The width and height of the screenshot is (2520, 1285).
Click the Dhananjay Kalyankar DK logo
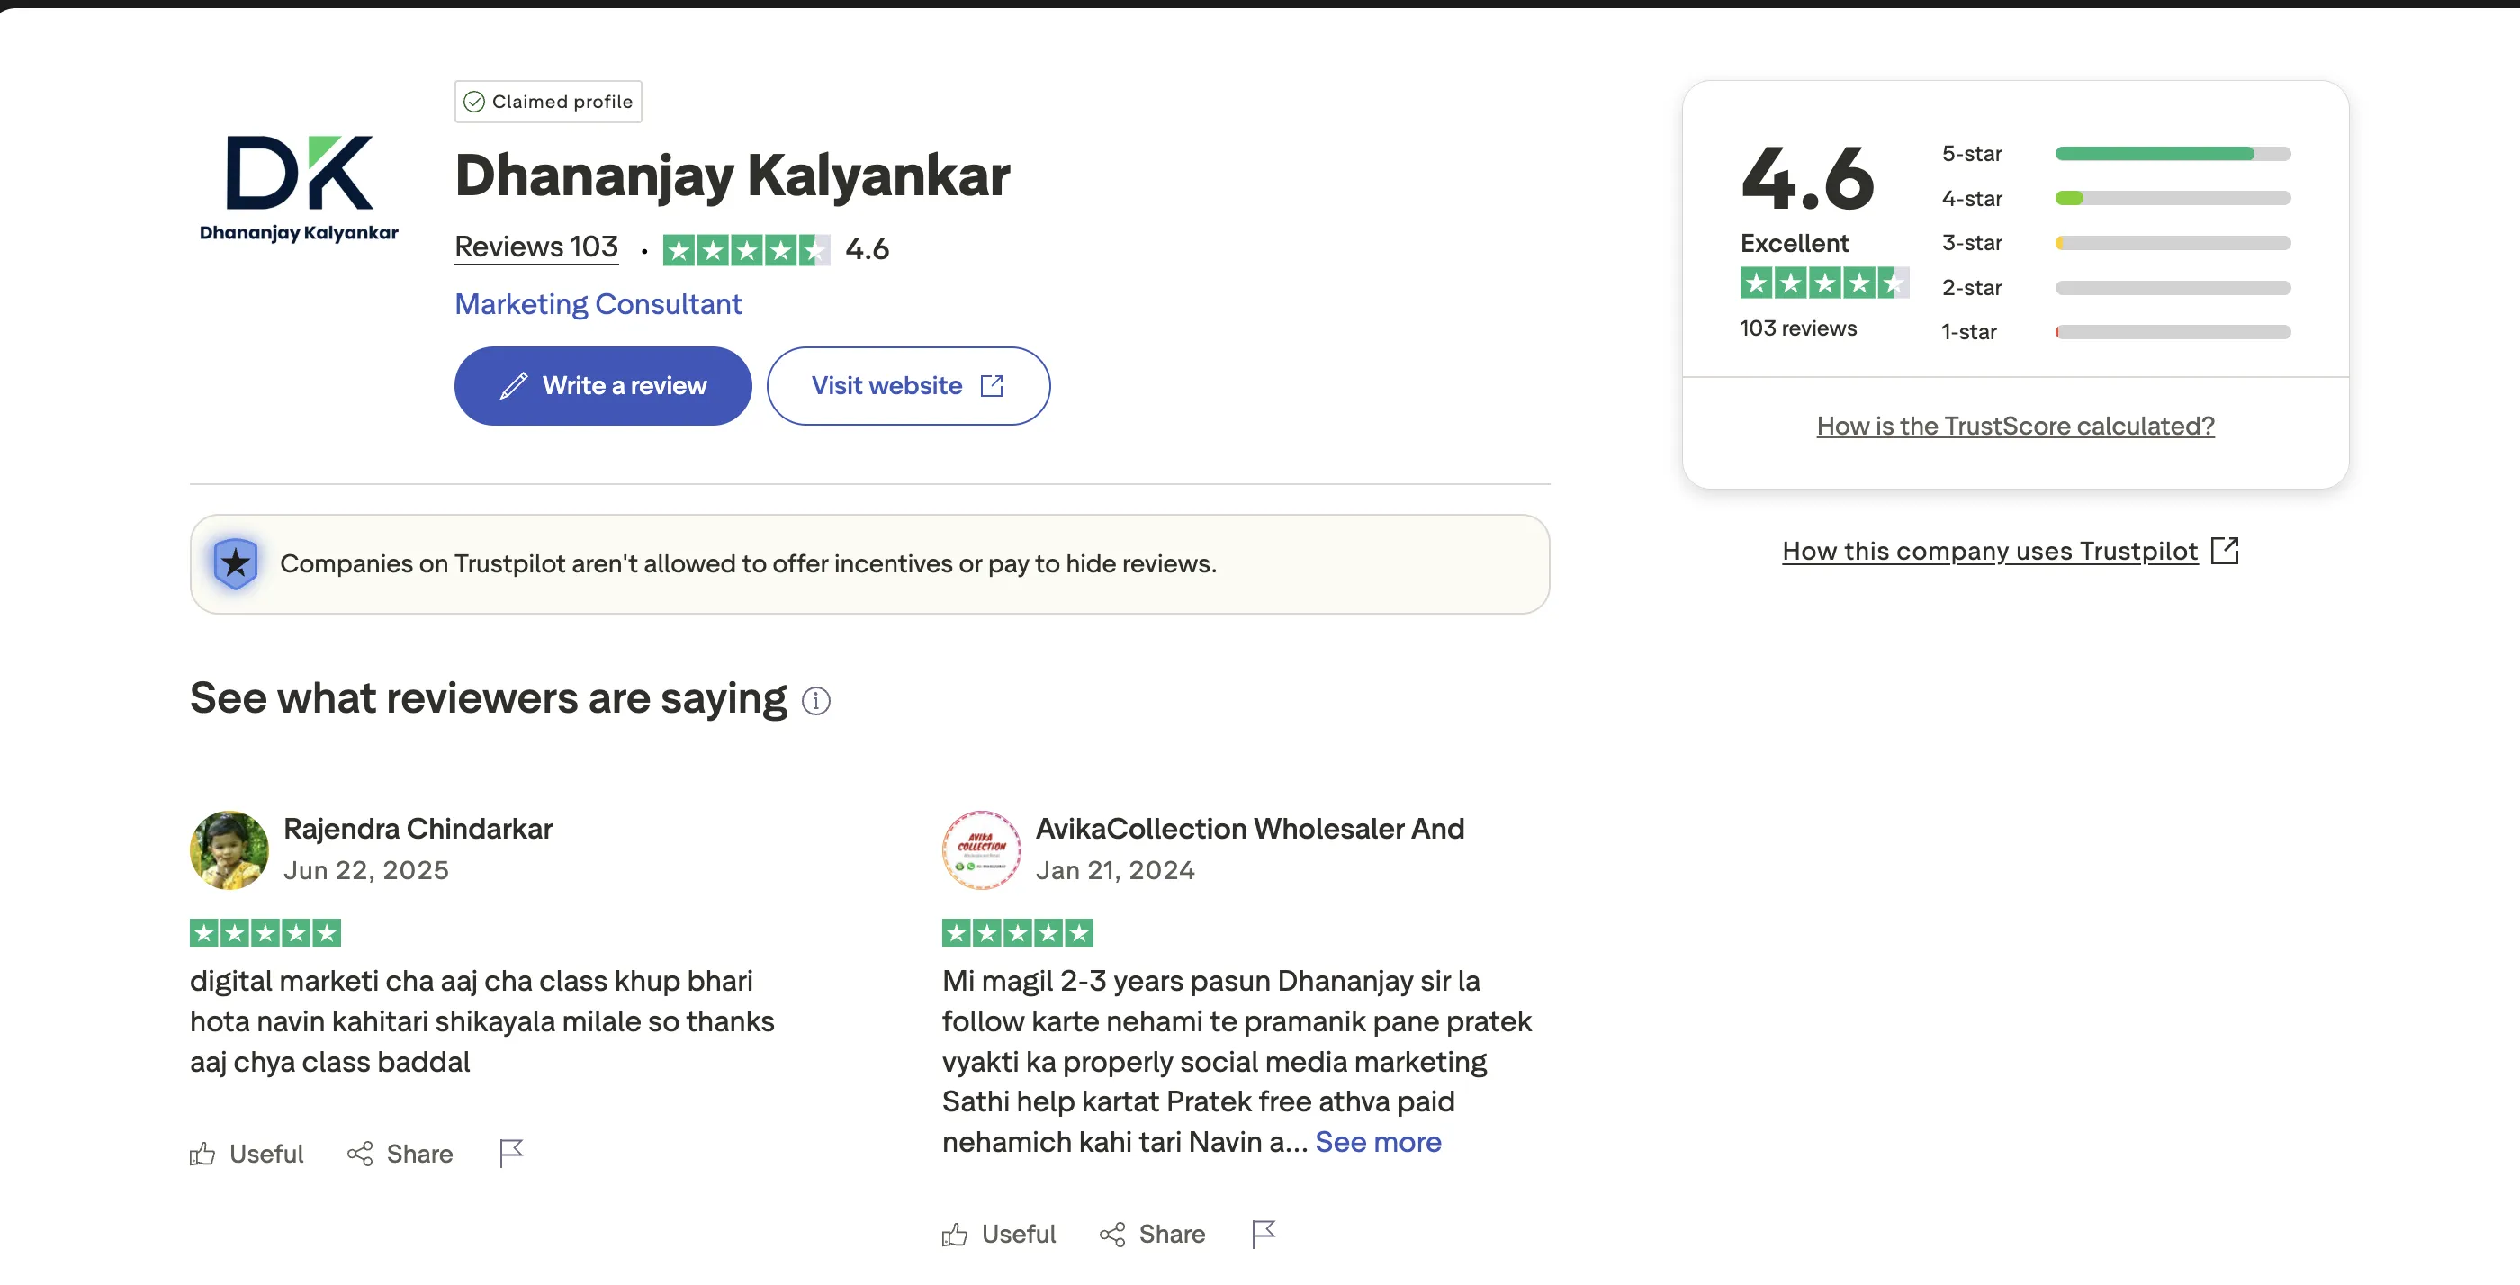tap(300, 185)
